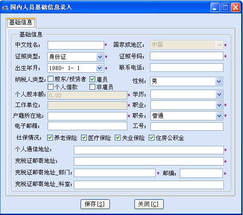Click into the 证照号码 text box
This screenshot has height=215, width=243.
point(186,56)
